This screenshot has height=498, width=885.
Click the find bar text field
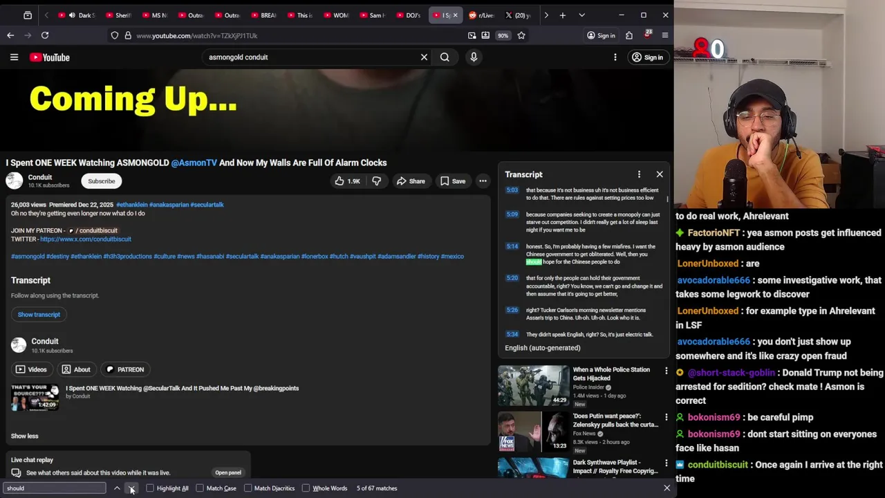pyautogui.click(x=55, y=488)
